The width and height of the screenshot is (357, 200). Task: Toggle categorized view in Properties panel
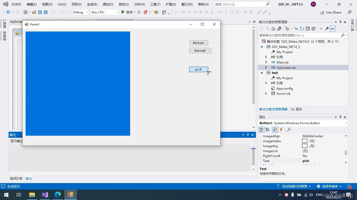click(262, 130)
